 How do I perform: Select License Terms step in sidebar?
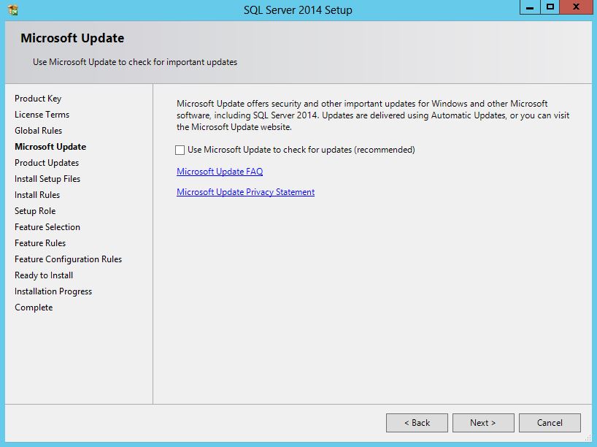(x=42, y=115)
